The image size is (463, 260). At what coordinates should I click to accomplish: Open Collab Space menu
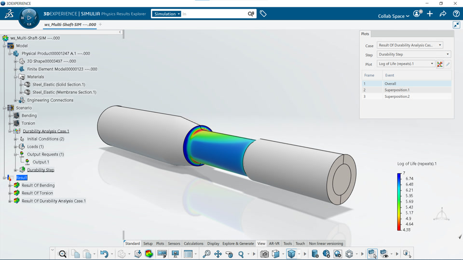394,16
